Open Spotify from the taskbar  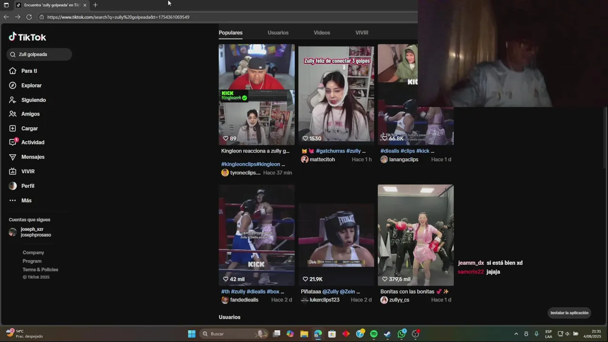[x=374, y=334]
